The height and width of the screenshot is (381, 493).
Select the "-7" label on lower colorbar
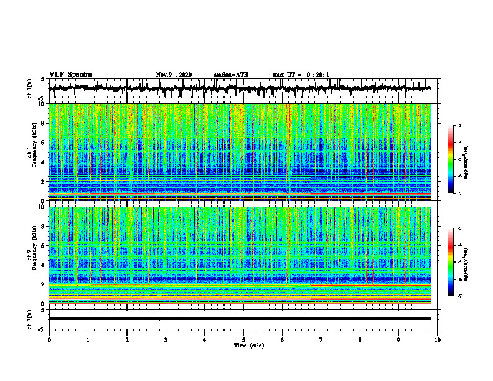click(x=459, y=296)
